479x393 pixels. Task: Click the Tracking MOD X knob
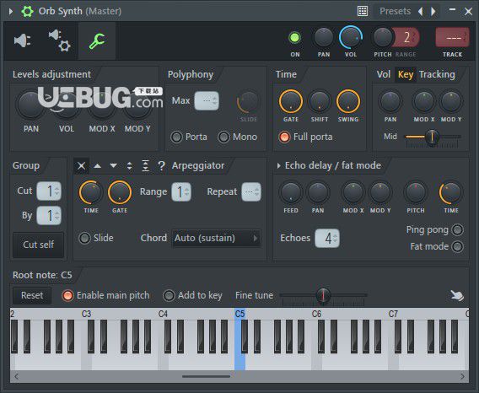pos(424,101)
